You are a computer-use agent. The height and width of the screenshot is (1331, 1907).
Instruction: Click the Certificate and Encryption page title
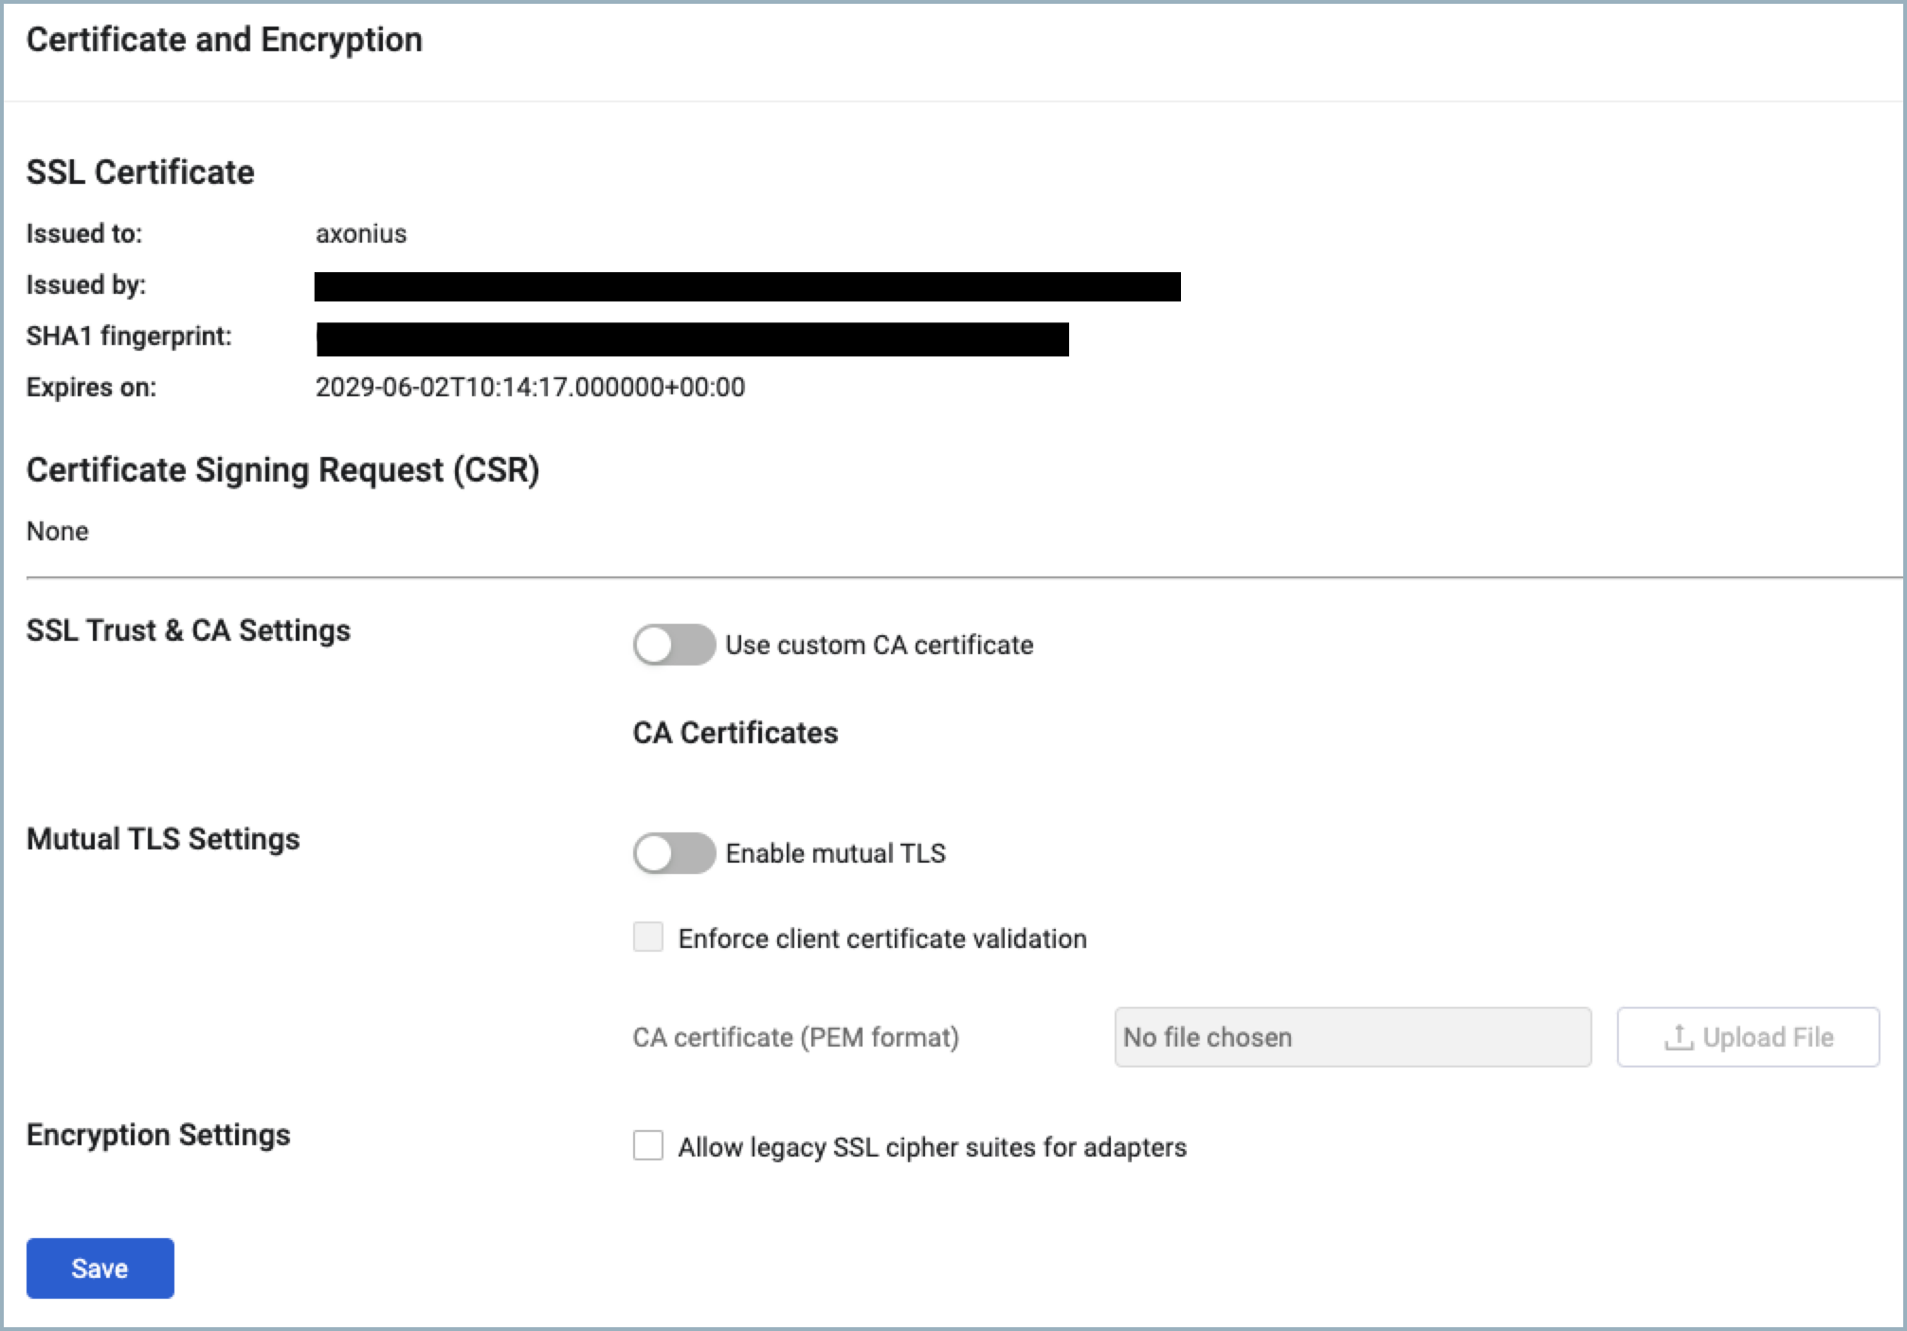click(x=225, y=40)
